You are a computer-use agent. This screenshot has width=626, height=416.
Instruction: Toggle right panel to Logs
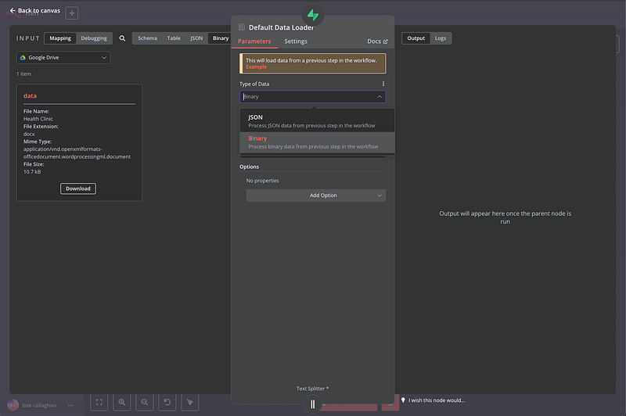pos(441,38)
